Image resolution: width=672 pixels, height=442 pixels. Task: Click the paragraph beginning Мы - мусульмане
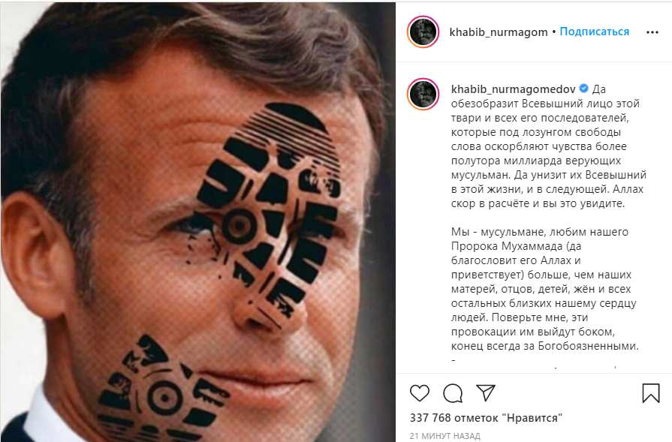(544, 289)
